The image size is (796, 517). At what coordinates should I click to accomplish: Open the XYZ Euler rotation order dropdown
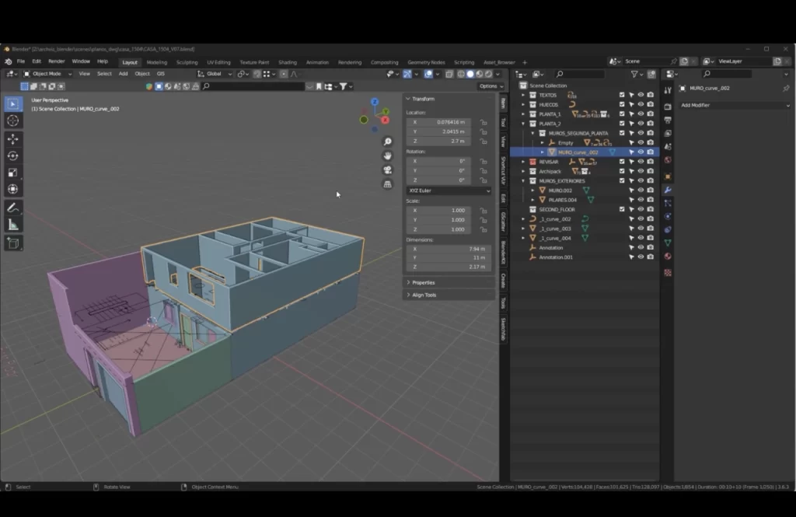[449, 190]
